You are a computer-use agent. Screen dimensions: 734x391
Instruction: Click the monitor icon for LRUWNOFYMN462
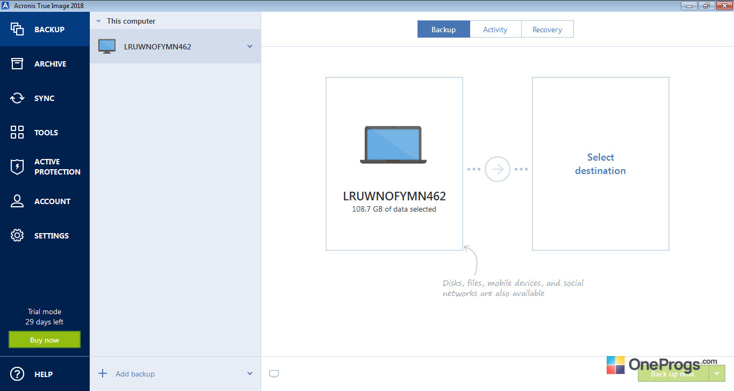107,46
